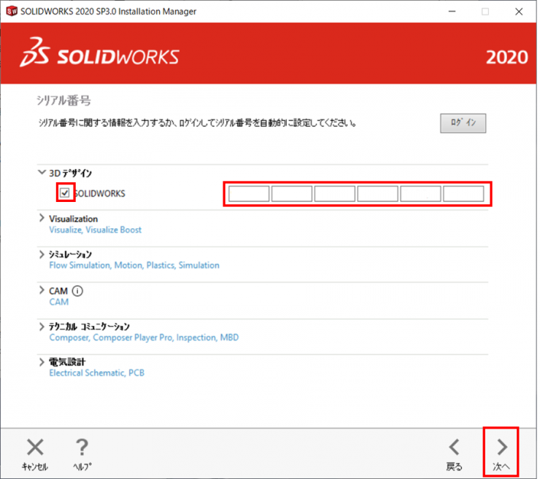Click 'Composer, Composer Player Pro, Inspection, MBD'
540x479 pixels.
tap(144, 338)
